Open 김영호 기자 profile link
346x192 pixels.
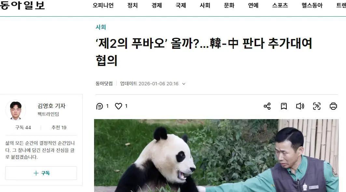tap(51, 106)
